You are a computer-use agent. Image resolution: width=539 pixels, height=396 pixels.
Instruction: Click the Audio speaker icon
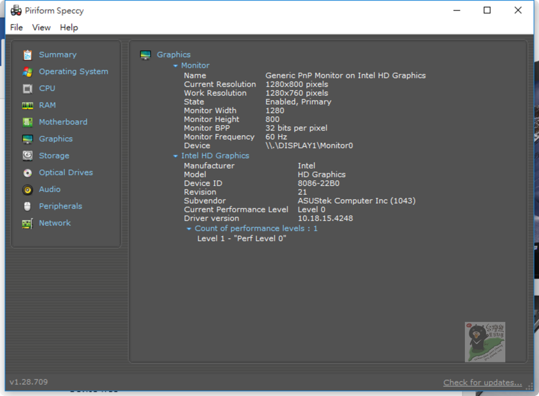27,189
